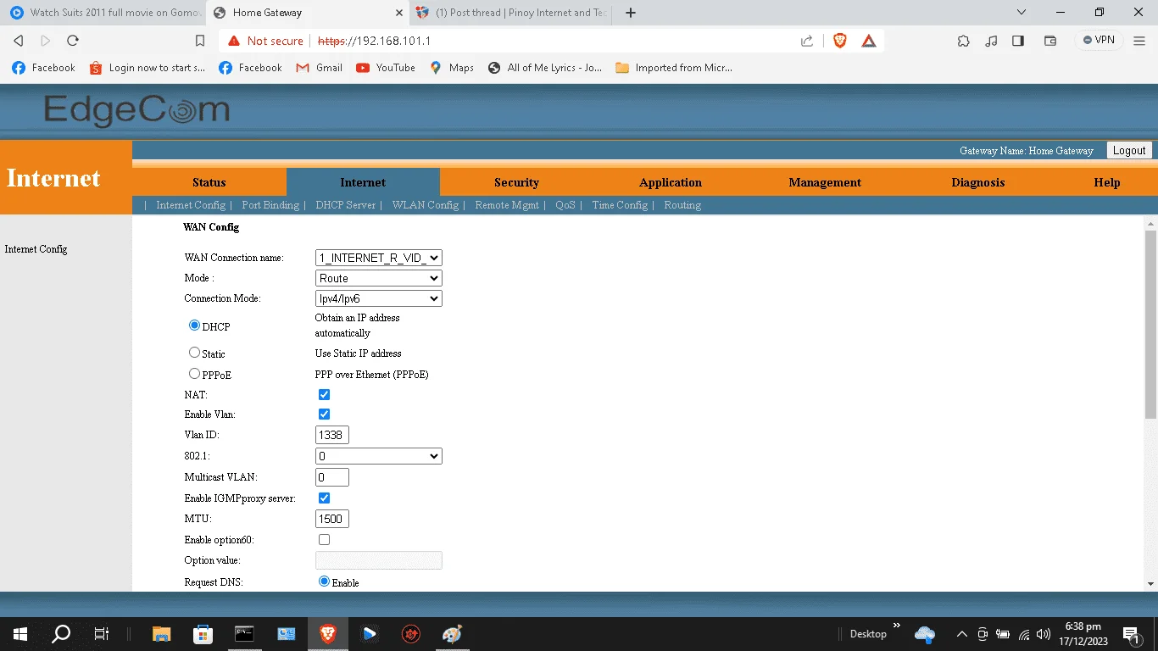Open the media playlist music-note icon
The height and width of the screenshot is (651, 1158).
pyautogui.click(x=991, y=41)
